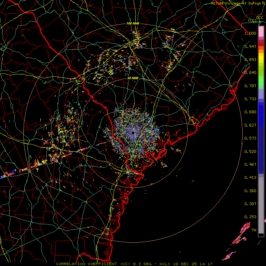Screen dimensions: 266x266
Task: Click the KCLX radar site center dot
Action: click(x=133, y=133)
